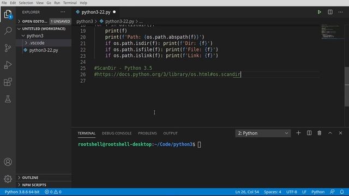Click line number 25 in gutter
349x196 pixels.
tap(83, 68)
